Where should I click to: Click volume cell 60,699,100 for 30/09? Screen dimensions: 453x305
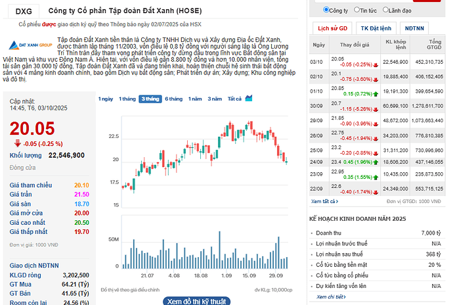[395, 106]
